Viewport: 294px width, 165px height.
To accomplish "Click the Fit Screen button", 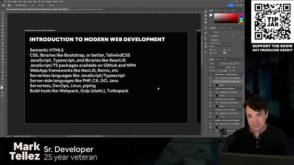I will click(x=41, y=5).
